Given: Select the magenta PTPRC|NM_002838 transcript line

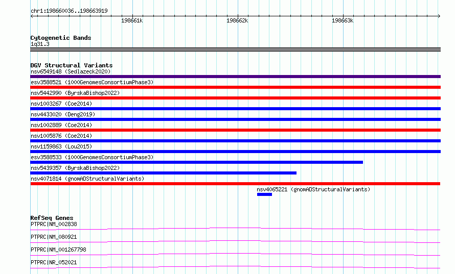Looking at the screenshot, I should tap(235, 229).
